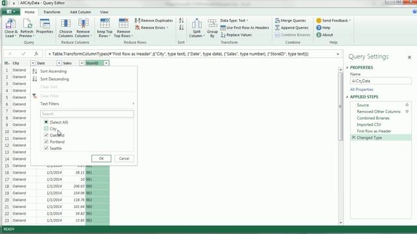This screenshot has width=417, height=234.
Task: Click the data preview vertical scrollbar
Action: point(340,106)
